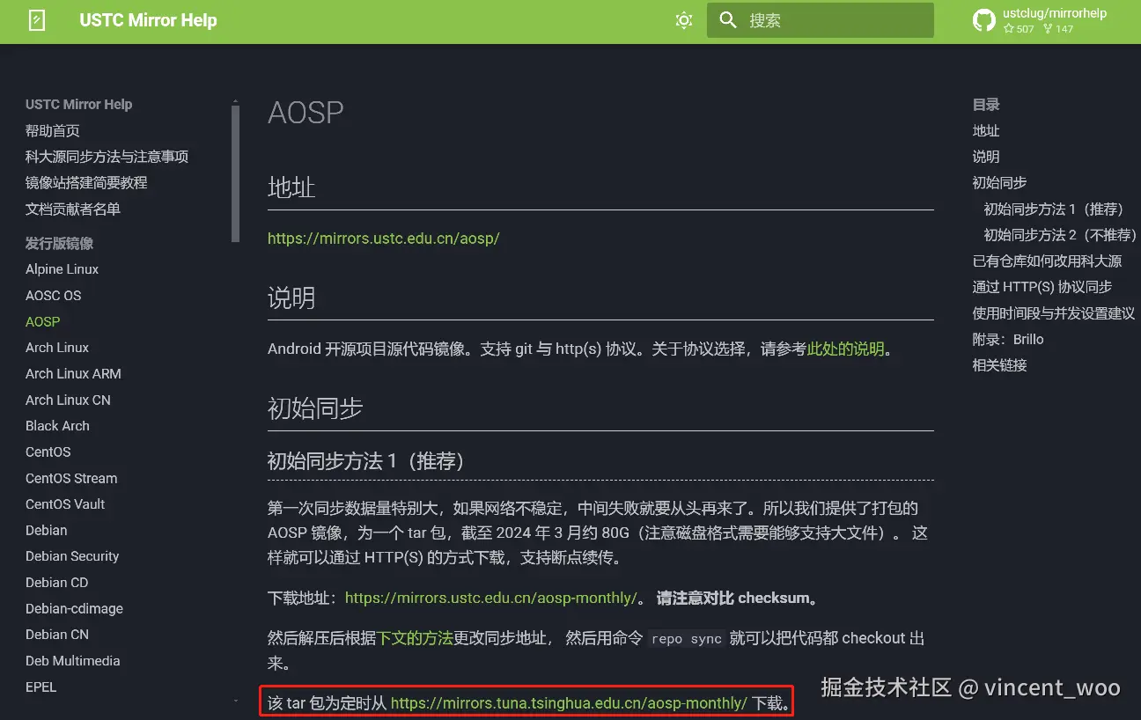1141x720 pixels.
Task: Select Debian-cdimage in the sidebar
Action: (x=74, y=608)
